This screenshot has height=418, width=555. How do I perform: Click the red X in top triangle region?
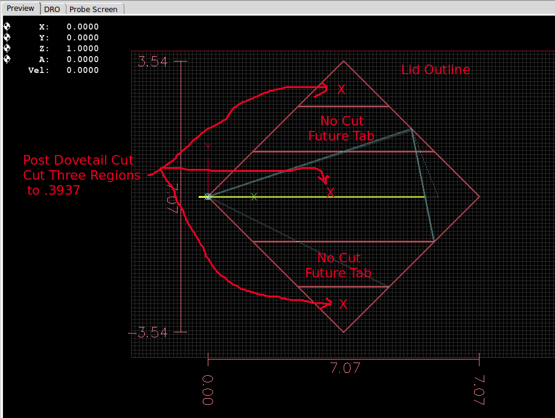[x=341, y=90]
